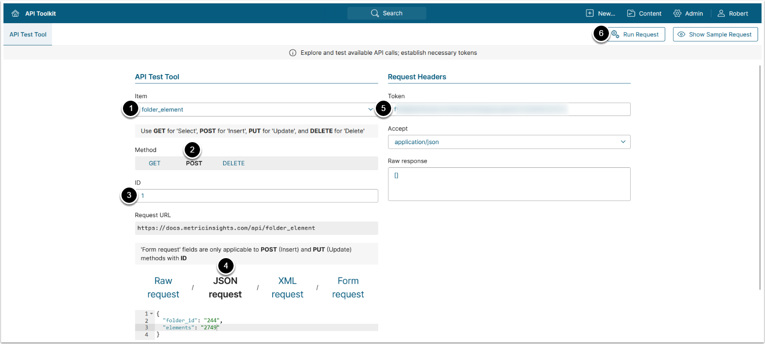Click the Robert user profile icon
Image resolution: width=765 pixels, height=344 pixels.
(722, 13)
